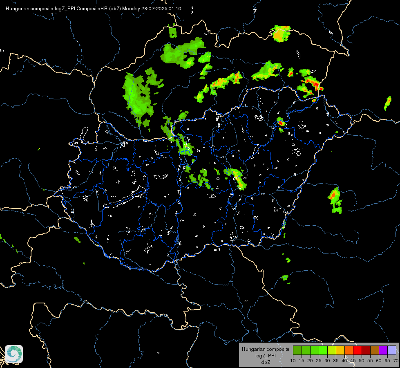Click the swirl logo icon in the corner
This screenshot has height=368, width=400.
[14, 354]
